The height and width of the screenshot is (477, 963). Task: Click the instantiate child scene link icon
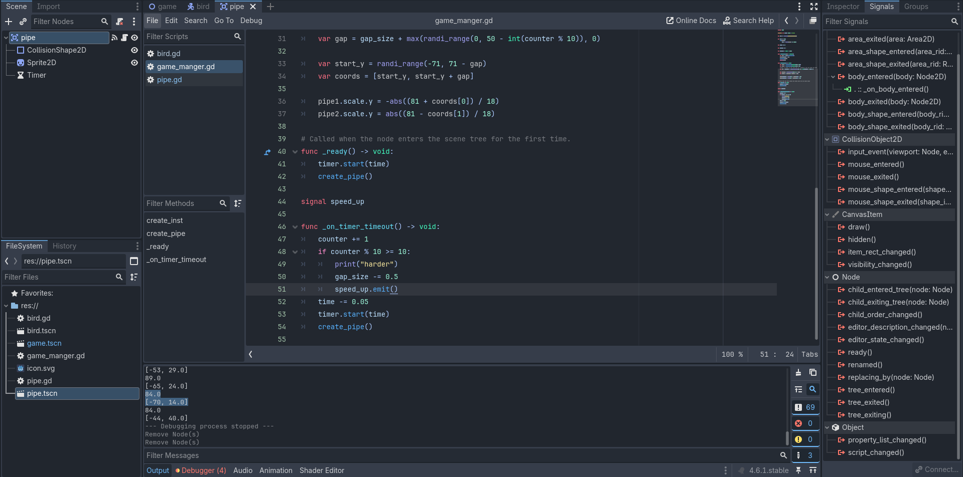tap(23, 22)
